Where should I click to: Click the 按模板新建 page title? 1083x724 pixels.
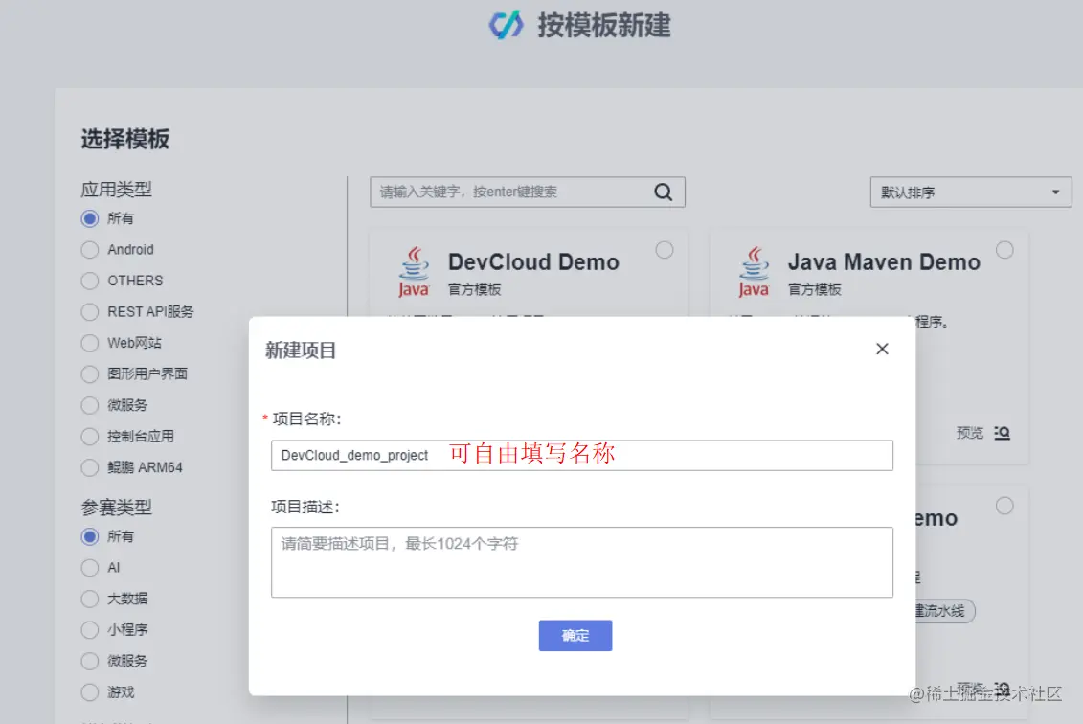click(x=604, y=26)
